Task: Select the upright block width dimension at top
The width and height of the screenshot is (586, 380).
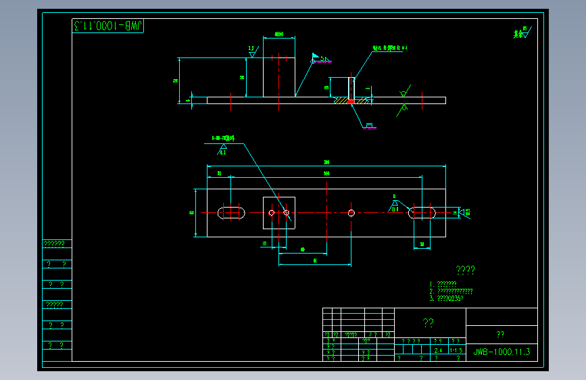Action: pos(278,34)
